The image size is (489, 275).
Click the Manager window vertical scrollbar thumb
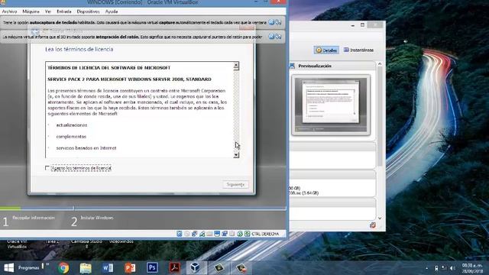click(x=380, y=117)
